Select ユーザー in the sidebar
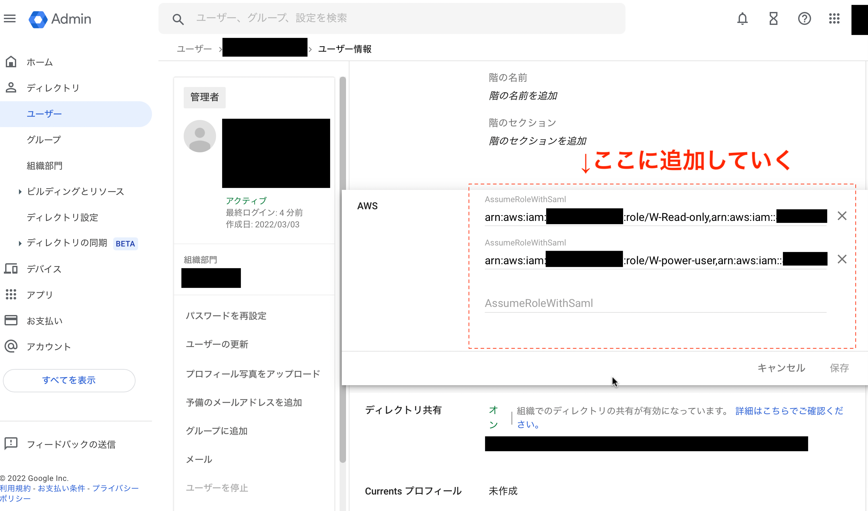This screenshot has height=511, width=868. (x=76, y=114)
